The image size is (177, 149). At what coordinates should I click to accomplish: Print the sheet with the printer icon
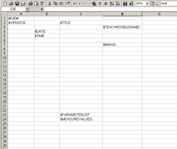point(31,4)
